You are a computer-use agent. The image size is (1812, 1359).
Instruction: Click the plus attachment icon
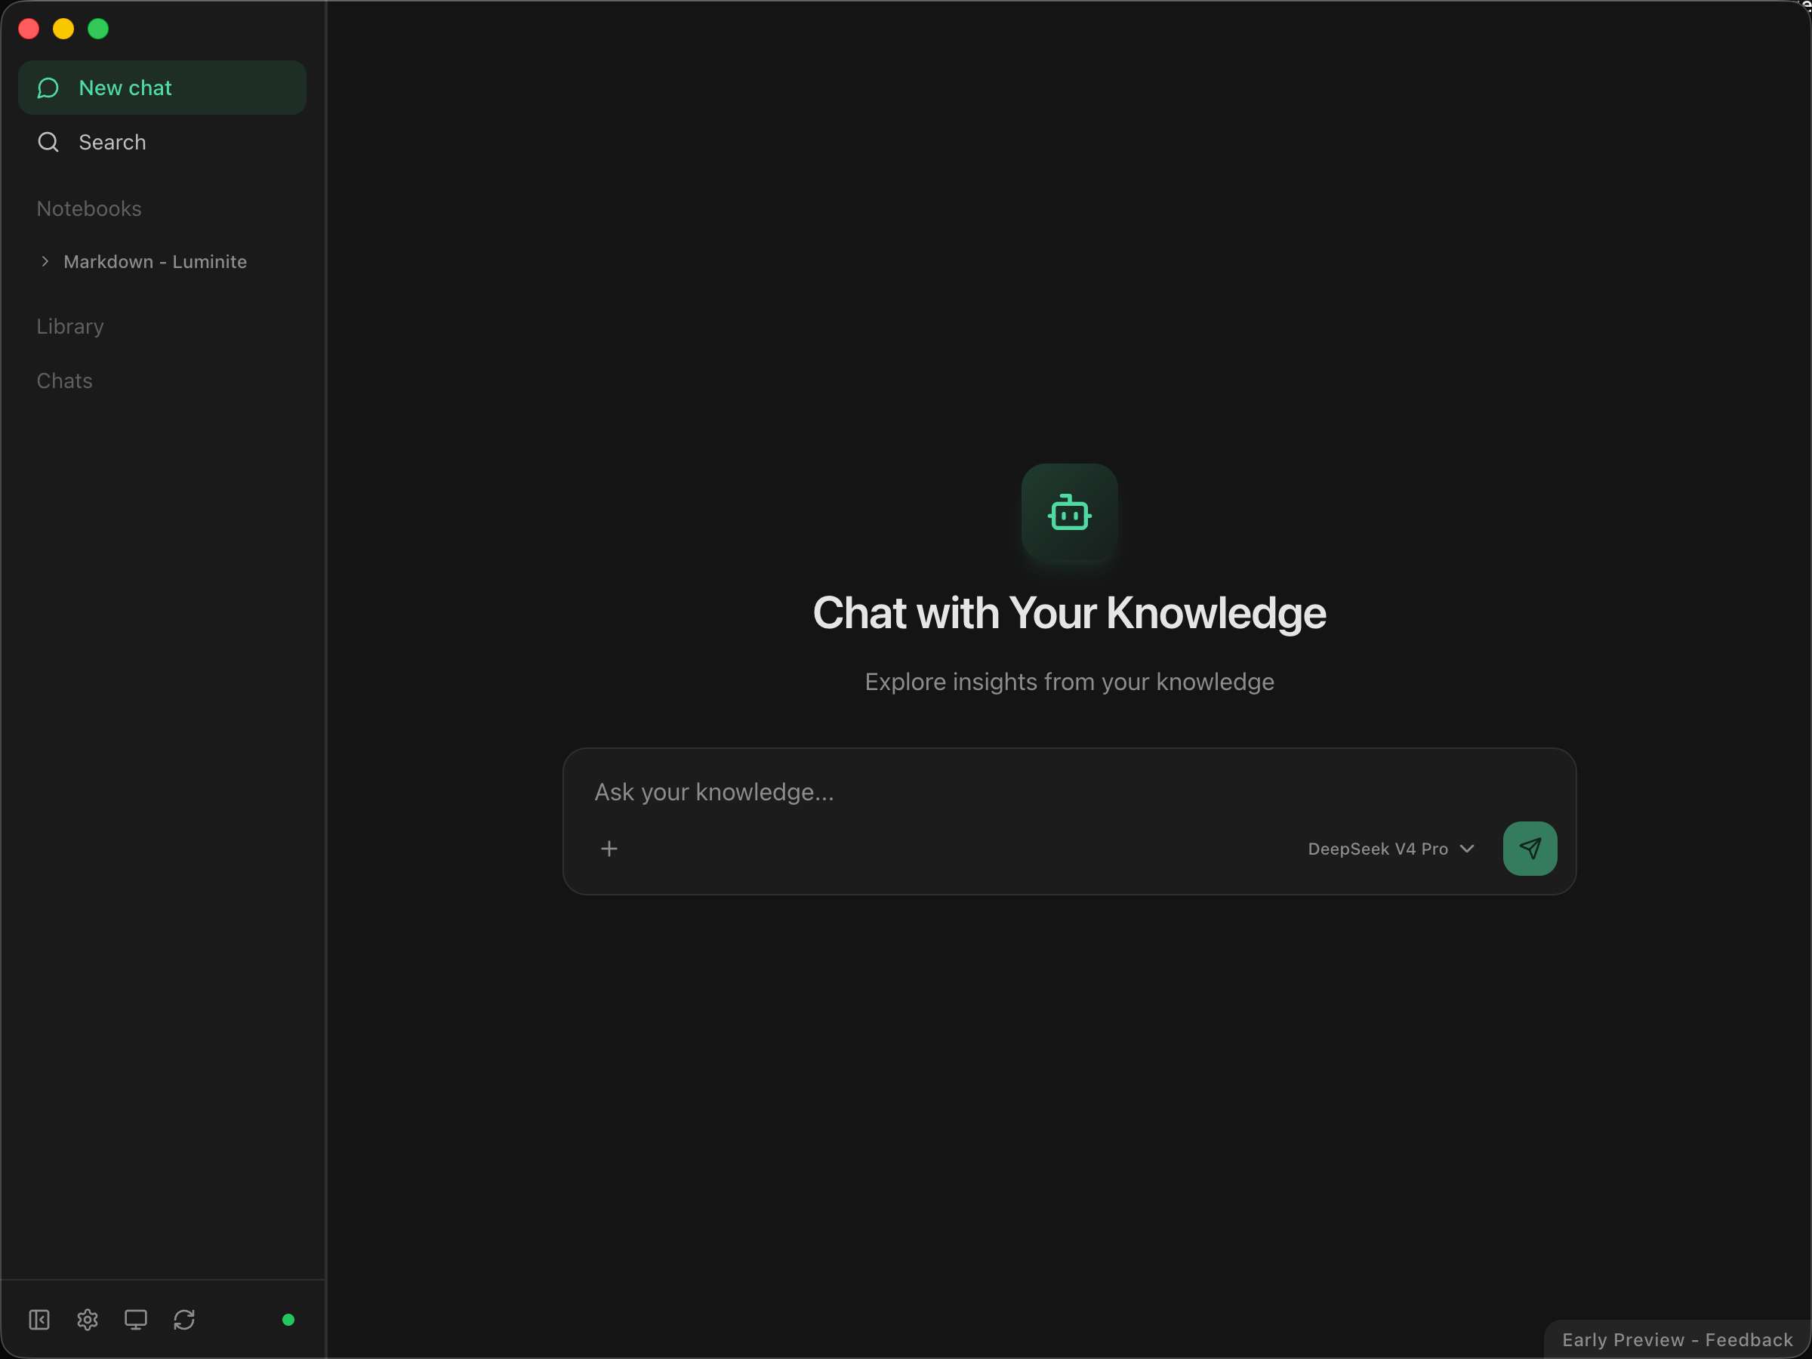[x=609, y=849]
